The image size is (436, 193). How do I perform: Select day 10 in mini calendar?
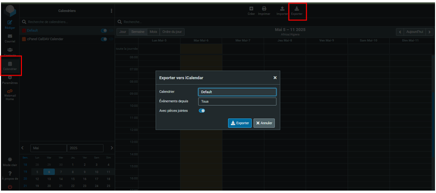pyautogui.click(x=96, y=172)
